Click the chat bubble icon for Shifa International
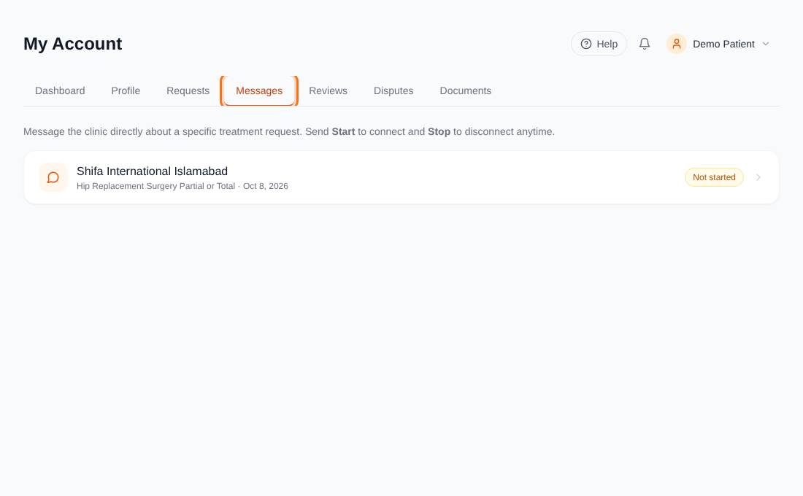803x496 pixels. point(53,178)
